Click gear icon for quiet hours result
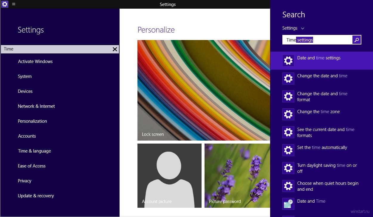 tap(288, 186)
